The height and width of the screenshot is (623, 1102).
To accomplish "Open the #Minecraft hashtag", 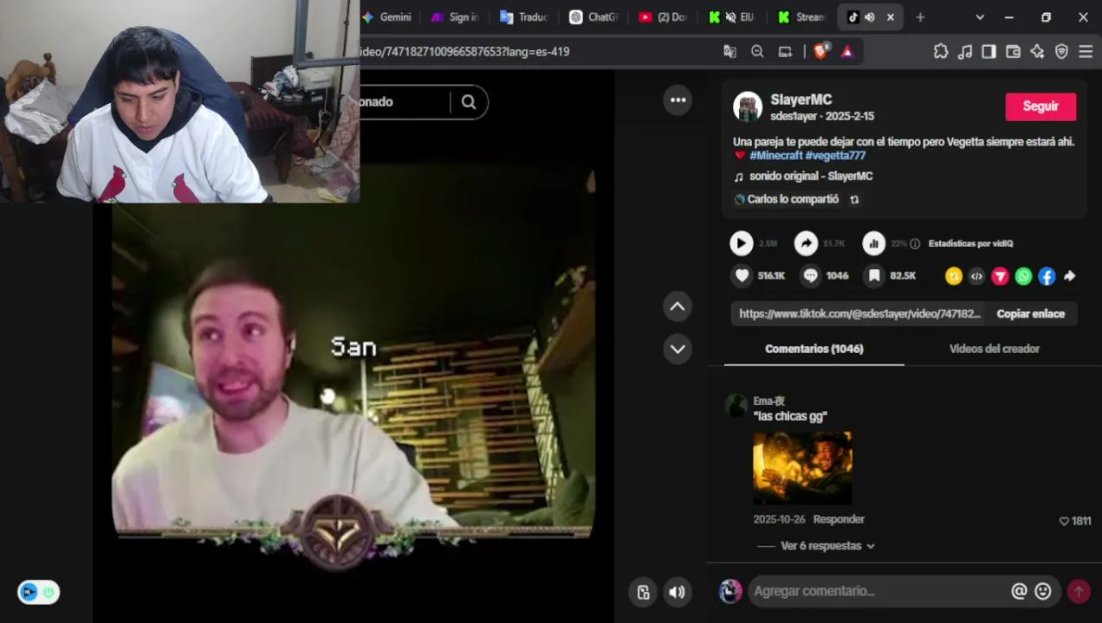I will (x=775, y=156).
